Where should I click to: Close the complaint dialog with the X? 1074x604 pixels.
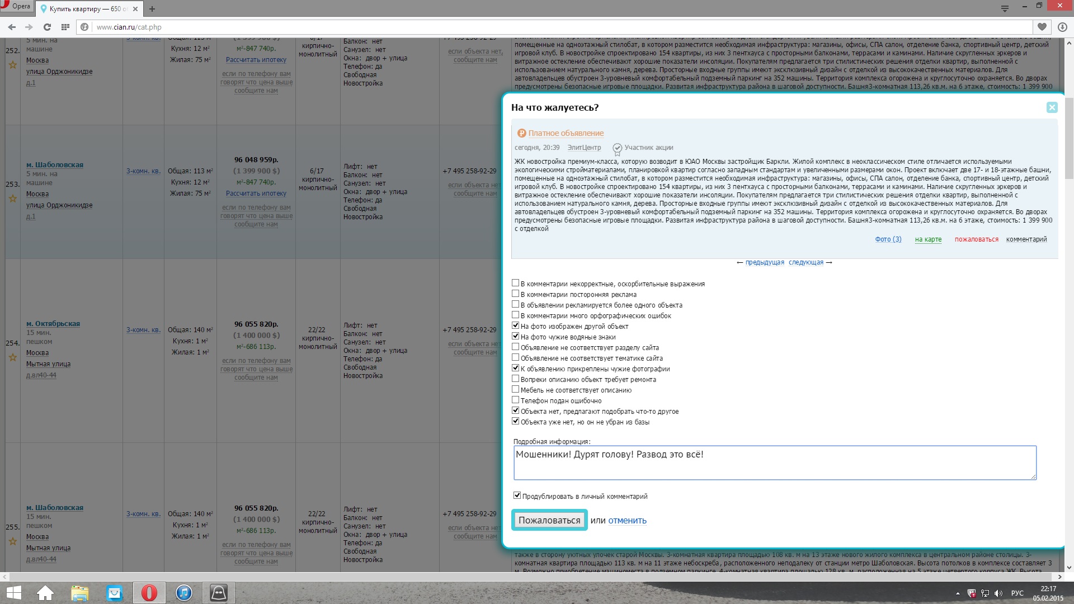pyautogui.click(x=1052, y=107)
